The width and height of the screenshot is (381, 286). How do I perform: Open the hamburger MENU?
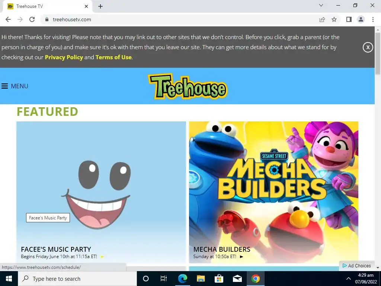pos(15,86)
